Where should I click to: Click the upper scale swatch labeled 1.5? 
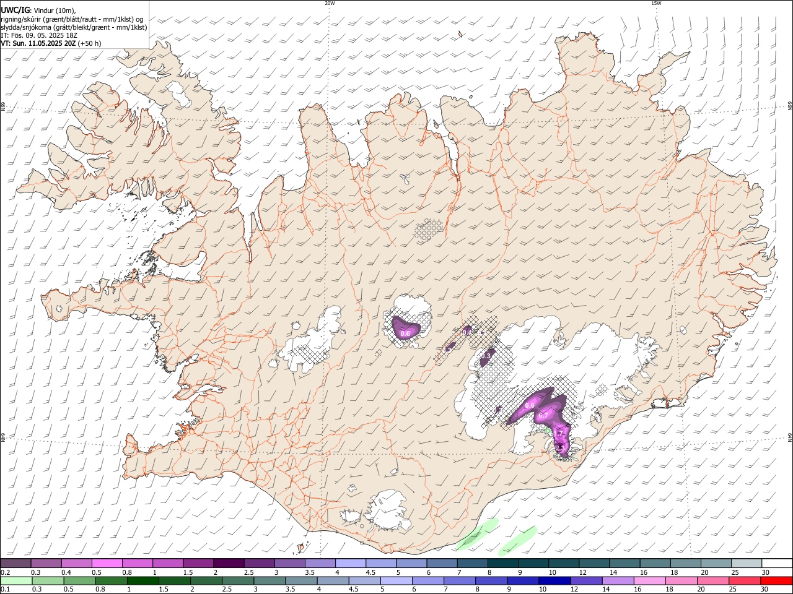point(198,563)
